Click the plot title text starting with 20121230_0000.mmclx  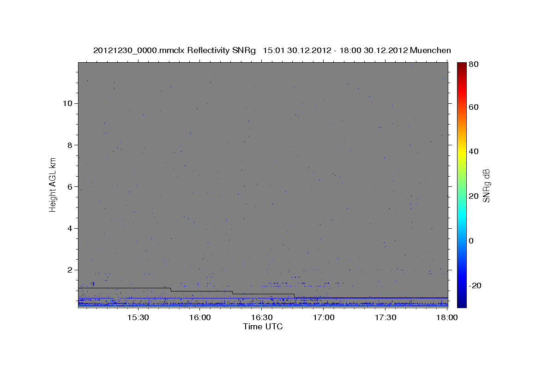(x=272, y=50)
